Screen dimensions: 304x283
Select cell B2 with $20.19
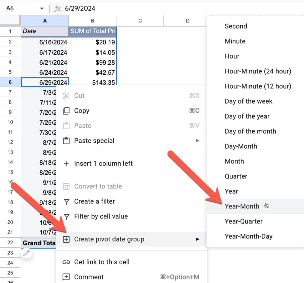[x=92, y=42]
